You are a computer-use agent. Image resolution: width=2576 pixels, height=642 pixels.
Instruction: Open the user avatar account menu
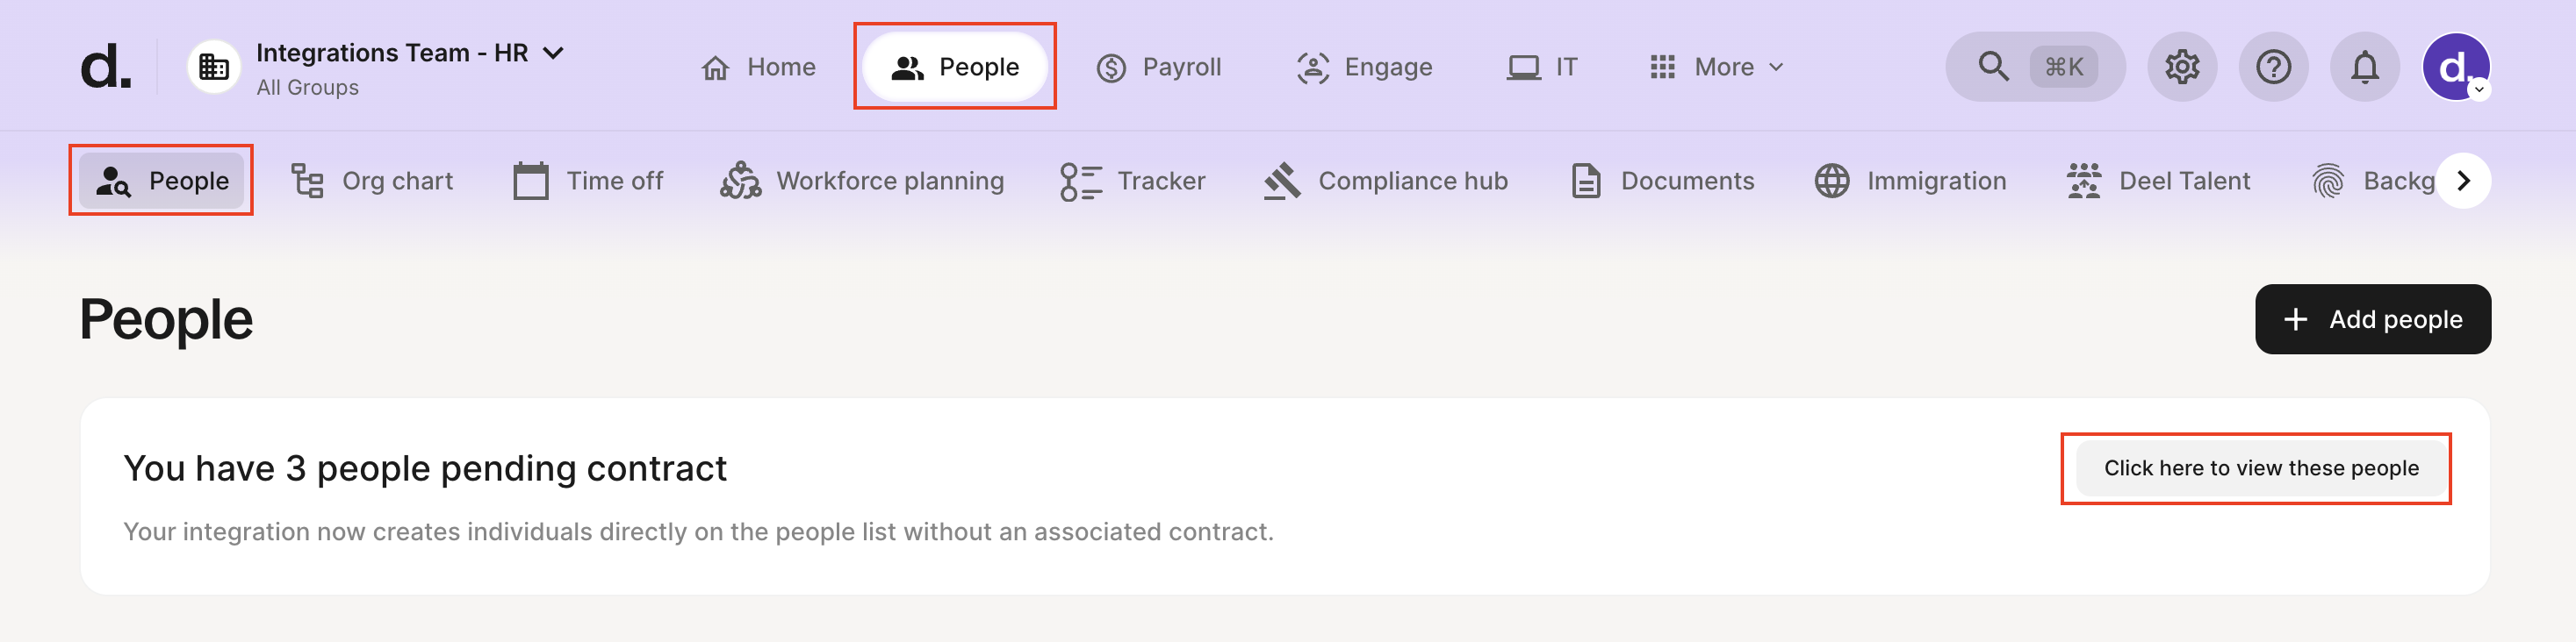click(x=2455, y=67)
